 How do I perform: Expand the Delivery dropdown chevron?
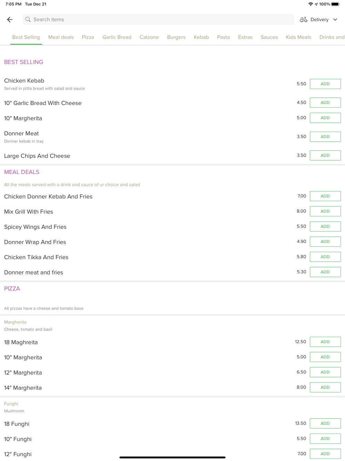point(335,20)
